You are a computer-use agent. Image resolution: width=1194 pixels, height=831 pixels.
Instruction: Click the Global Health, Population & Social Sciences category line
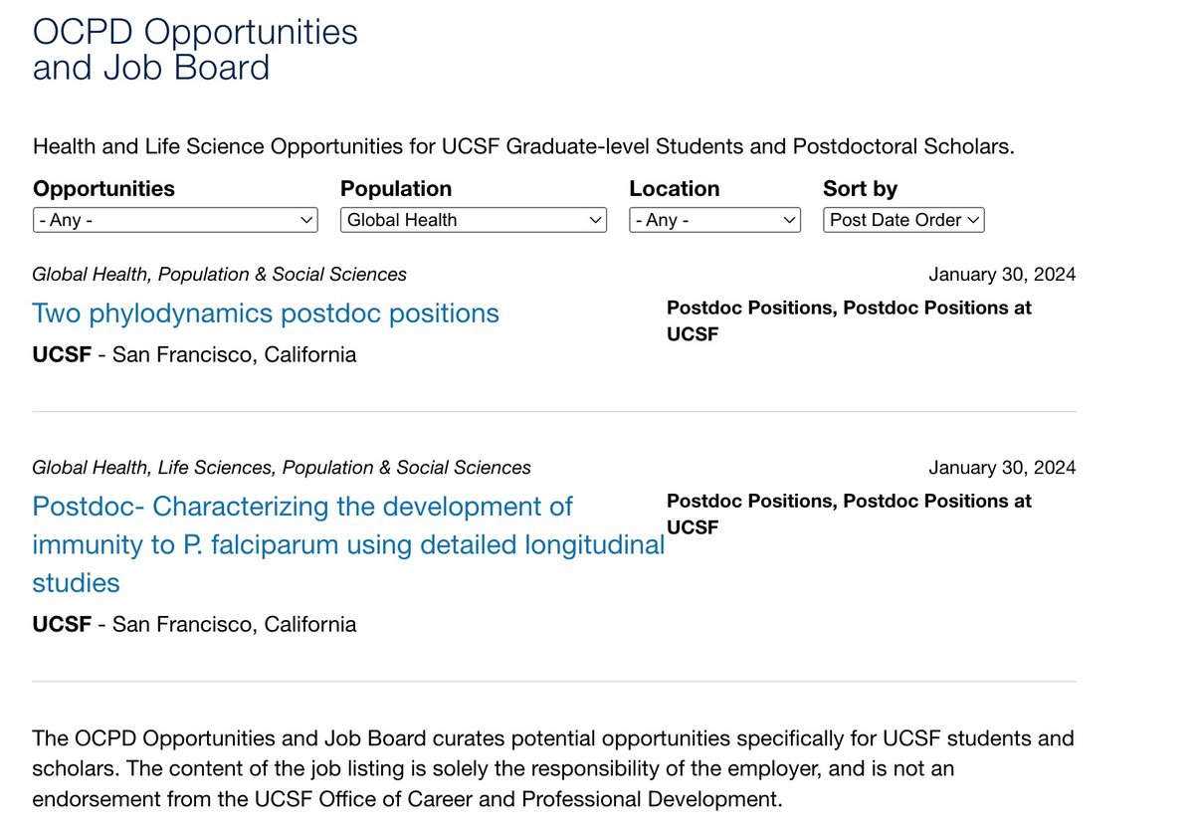219,275
